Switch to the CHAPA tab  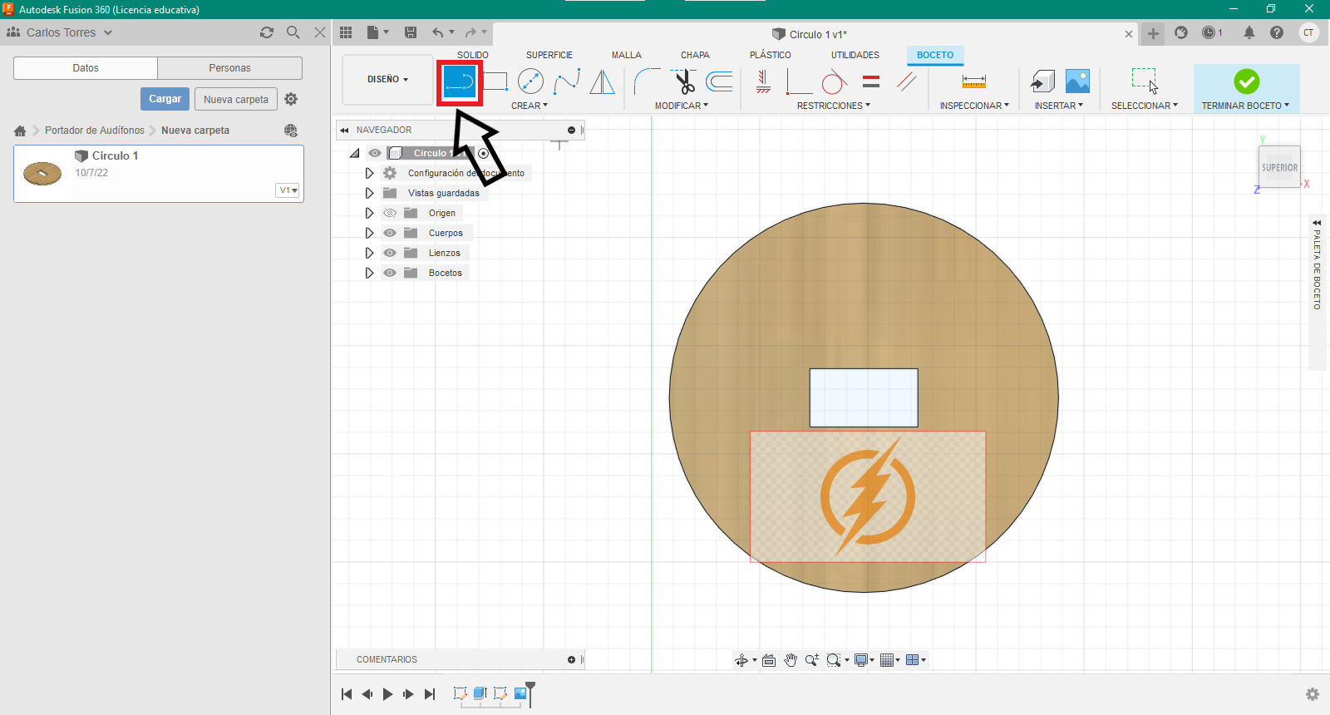(695, 55)
